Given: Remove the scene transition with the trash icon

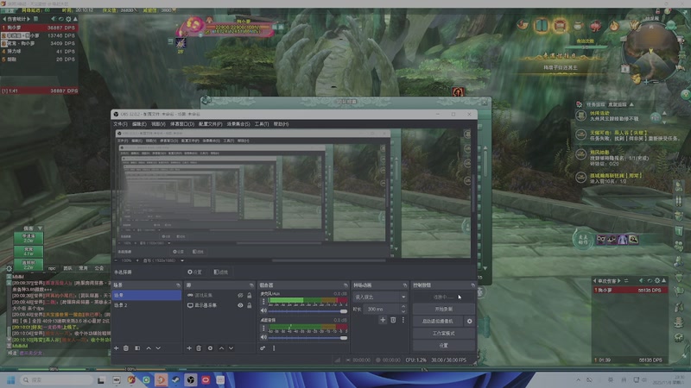Looking at the screenshot, I should 393,320.
